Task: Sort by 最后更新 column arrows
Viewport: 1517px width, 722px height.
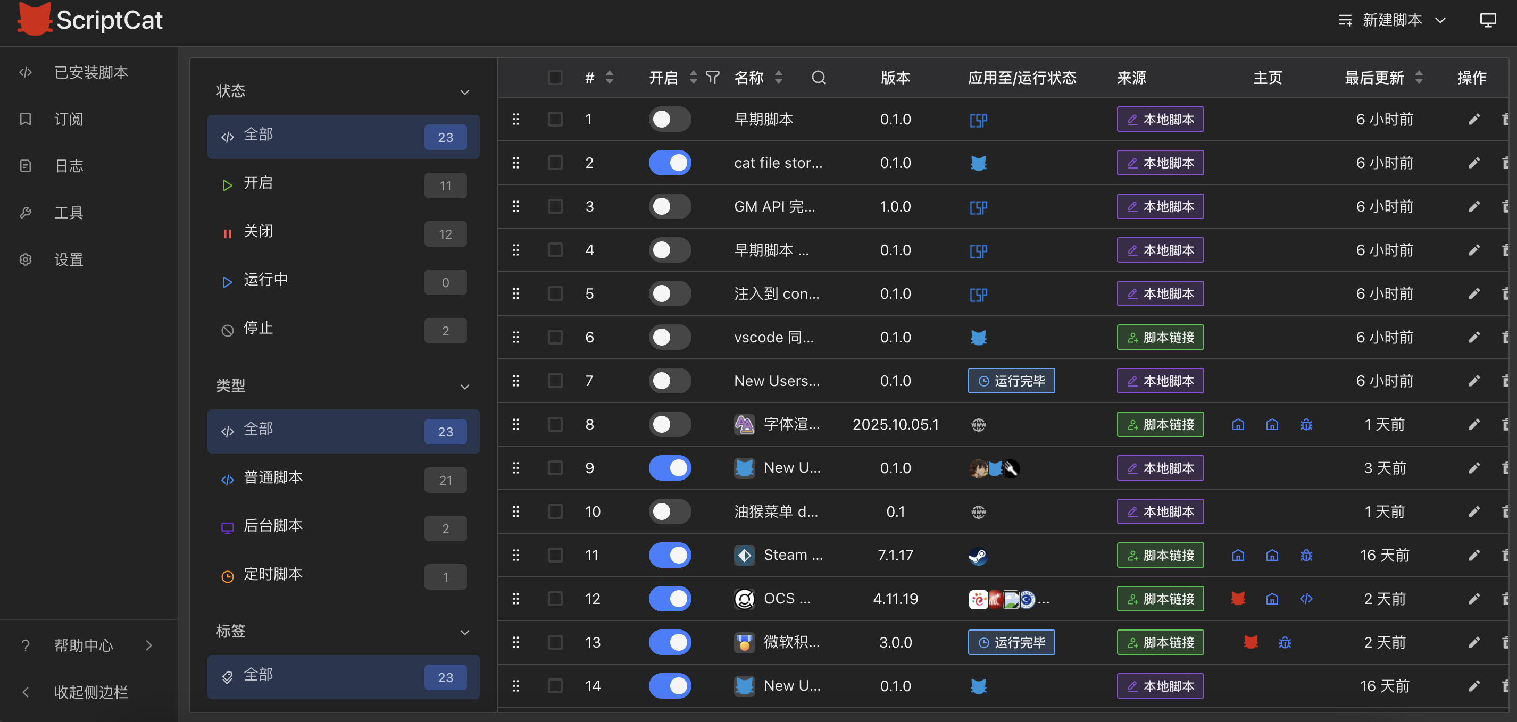Action: [1419, 78]
